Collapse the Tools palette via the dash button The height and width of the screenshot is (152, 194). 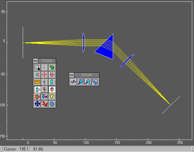(35, 61)
